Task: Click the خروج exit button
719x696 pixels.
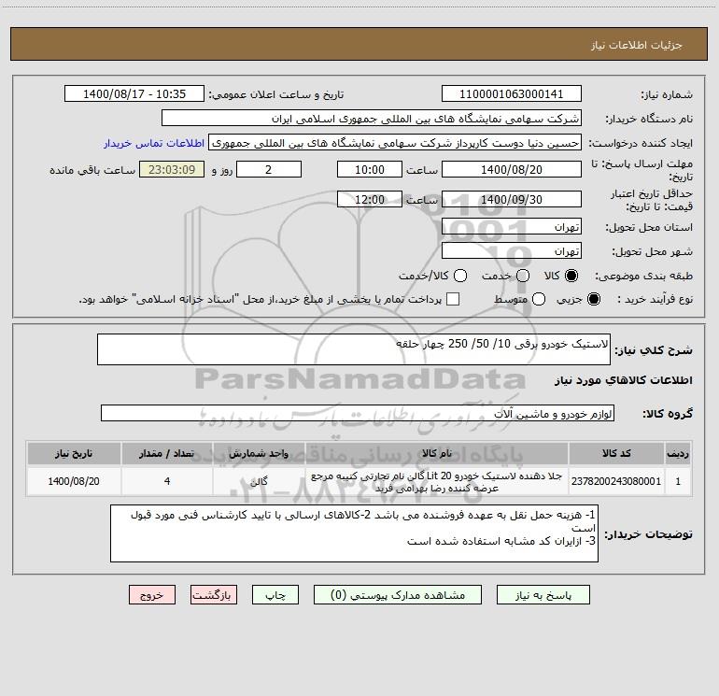Action: coord(152,594)
